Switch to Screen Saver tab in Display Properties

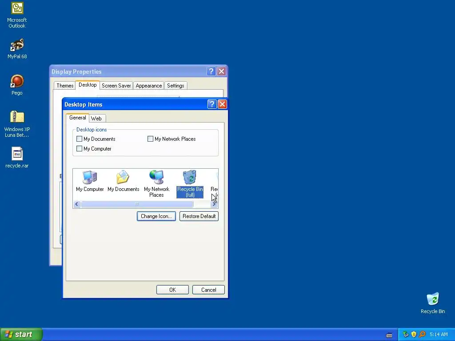click(116, 86)
